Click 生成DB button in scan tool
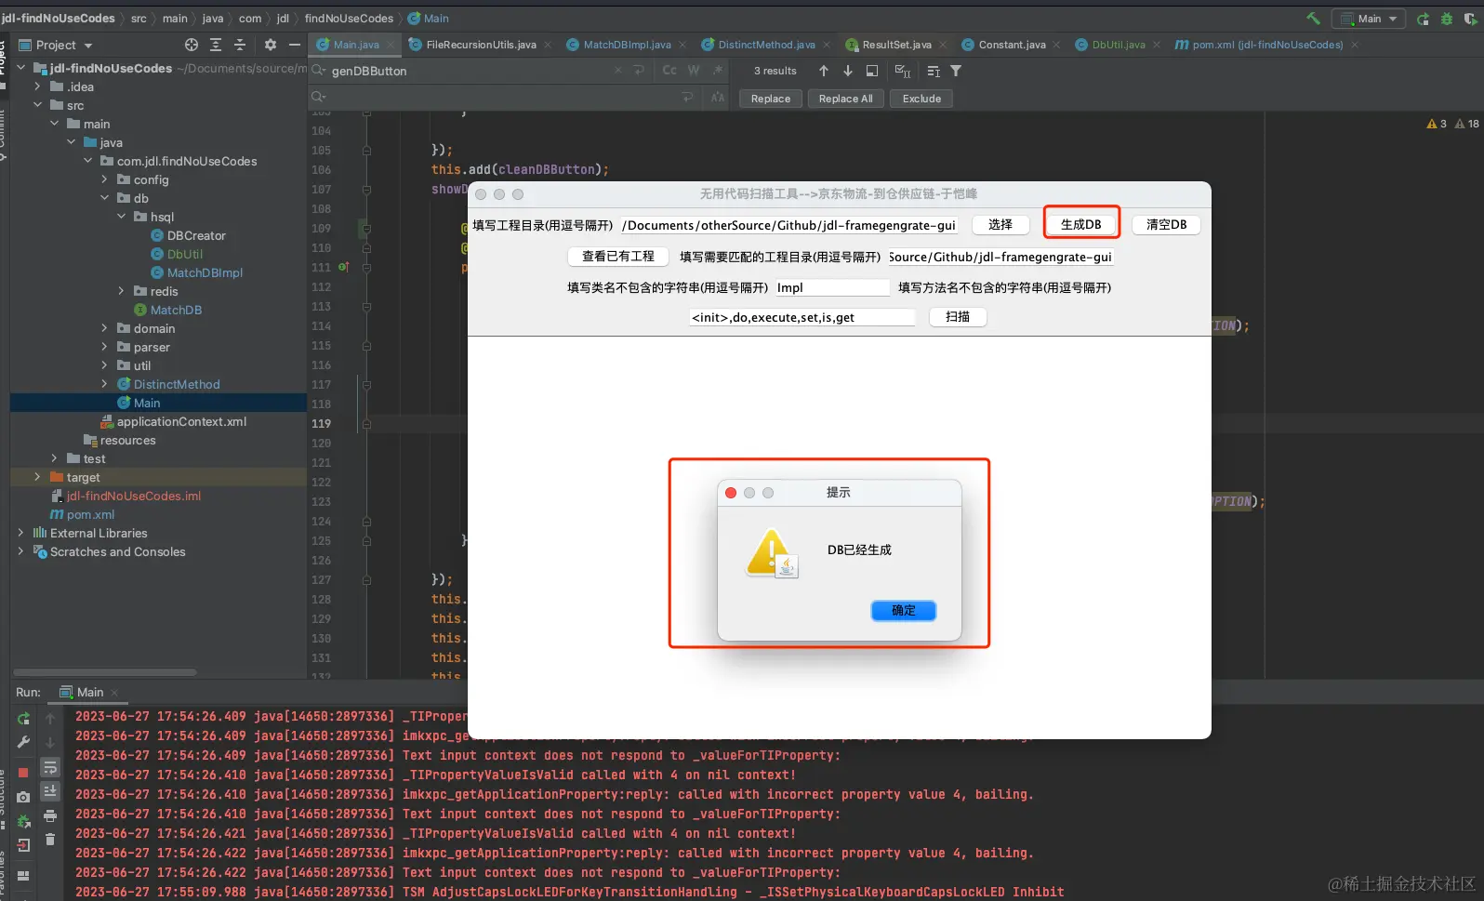The image size is (1484, 901). [x=1080, y=224]
